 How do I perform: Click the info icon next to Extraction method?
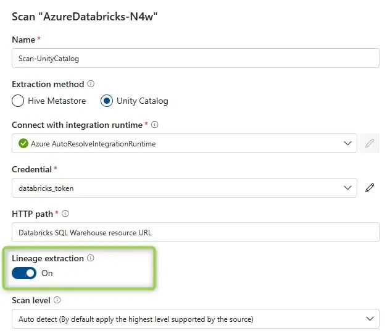coord(91,83)
